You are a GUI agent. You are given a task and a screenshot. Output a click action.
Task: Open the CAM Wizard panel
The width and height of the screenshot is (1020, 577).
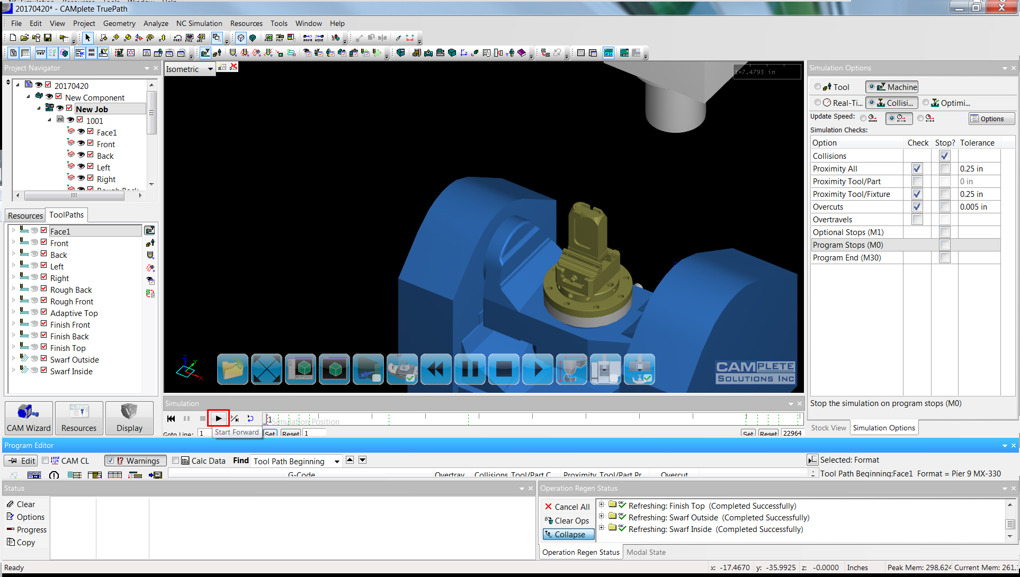[x=29, y=418]
